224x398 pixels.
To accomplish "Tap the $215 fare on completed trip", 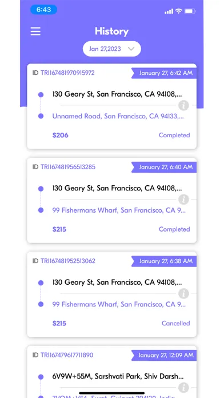I will [x=59, y=229].
